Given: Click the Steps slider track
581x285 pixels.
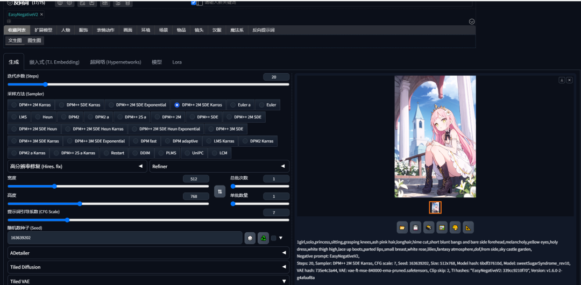Looking at the screenshot, I should [148, 84].
